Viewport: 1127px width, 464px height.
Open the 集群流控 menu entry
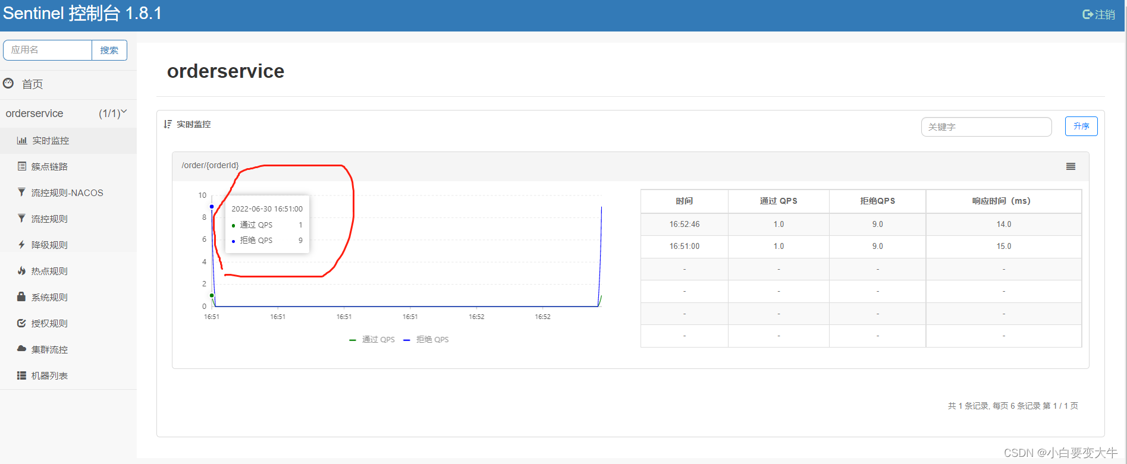point(49,350)
